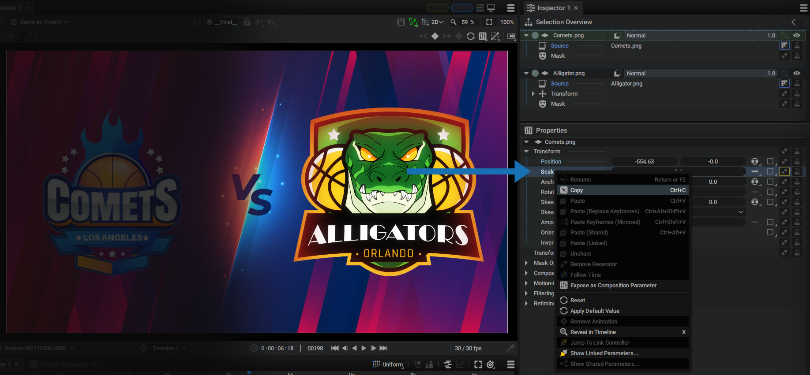Open the monitor output icon
The height and width of the screenshot is (375, 810).
pyautogui.click(x=491, y=8)
